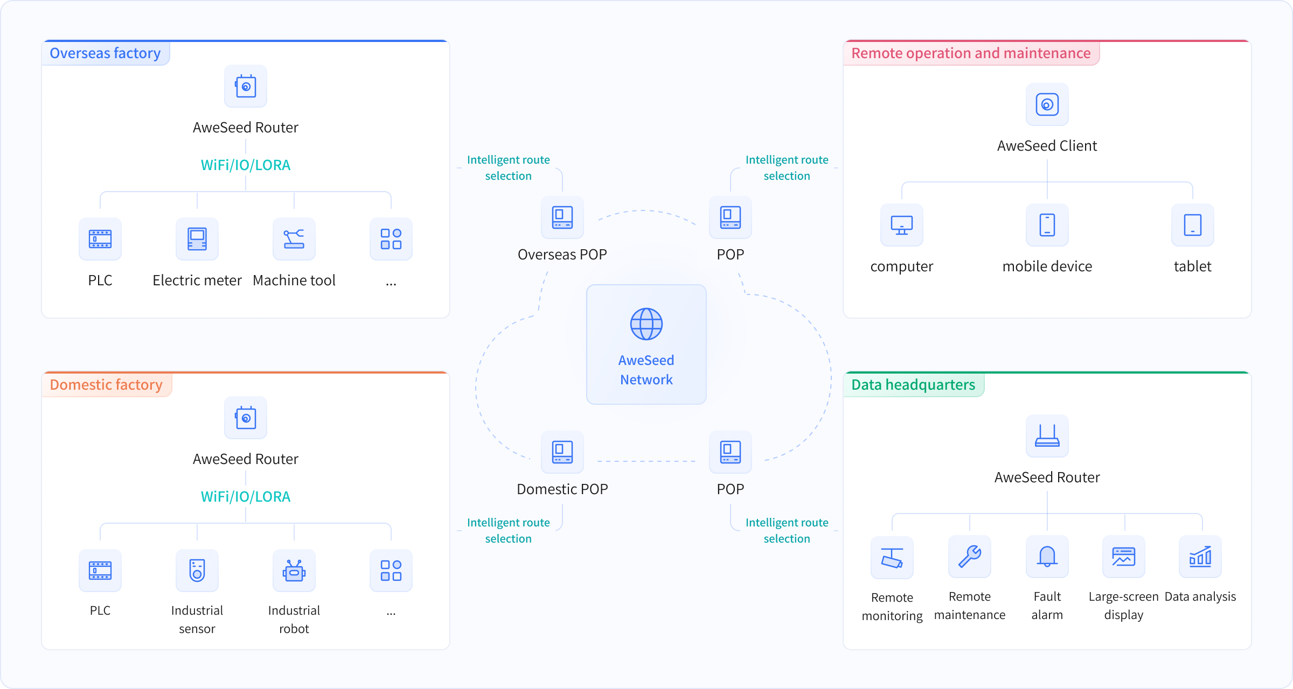Select the Fault alarm bell icon
1293x689 pixels.
click(x=1047, y=557)
